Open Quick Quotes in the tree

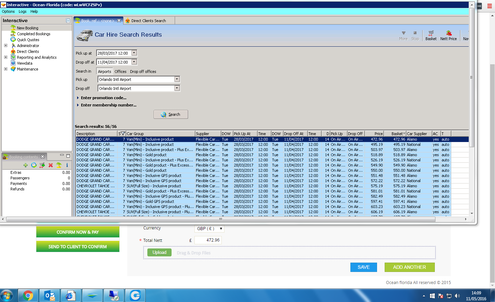pos(28,40)
